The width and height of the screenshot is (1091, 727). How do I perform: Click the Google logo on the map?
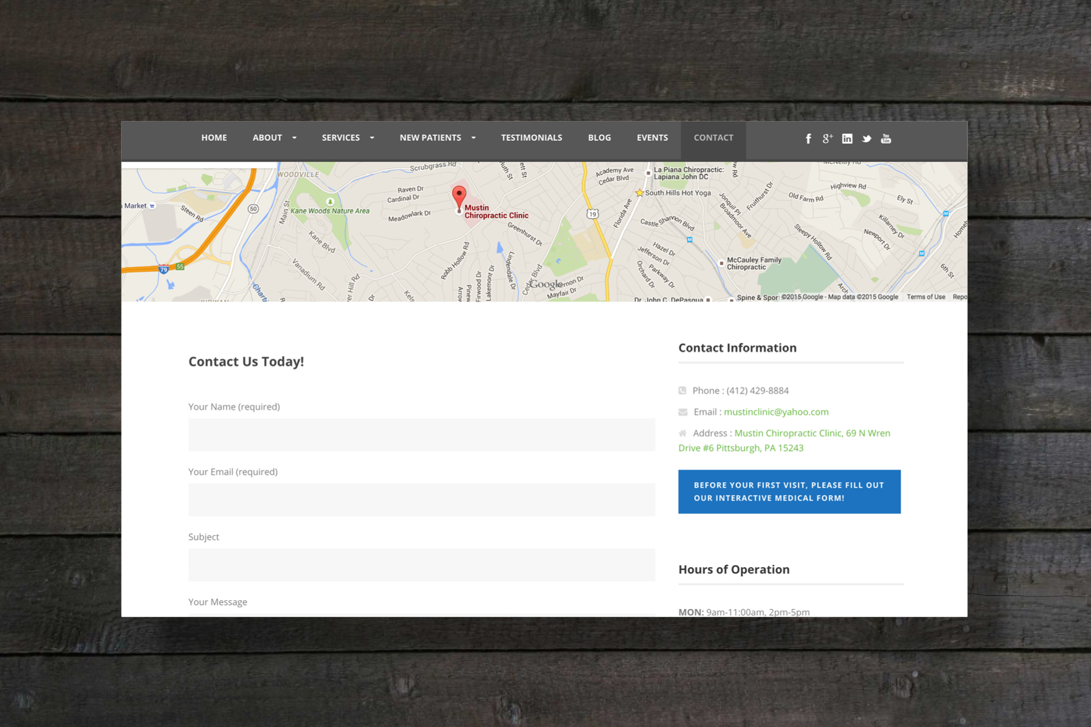(x=546, y=284)
